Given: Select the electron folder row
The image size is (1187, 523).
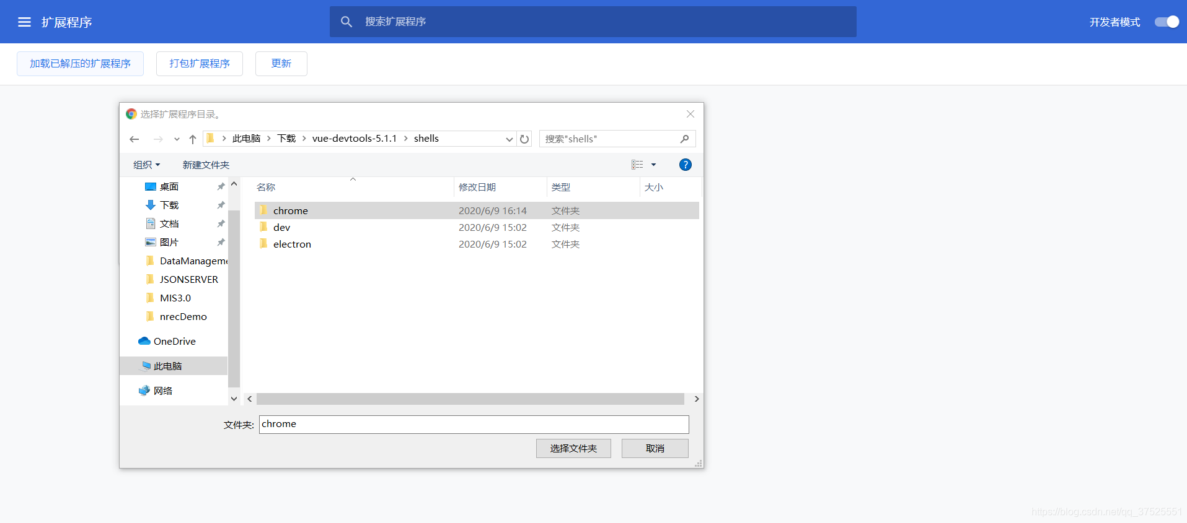Looking at the screenshot, I should click(477, 244).
